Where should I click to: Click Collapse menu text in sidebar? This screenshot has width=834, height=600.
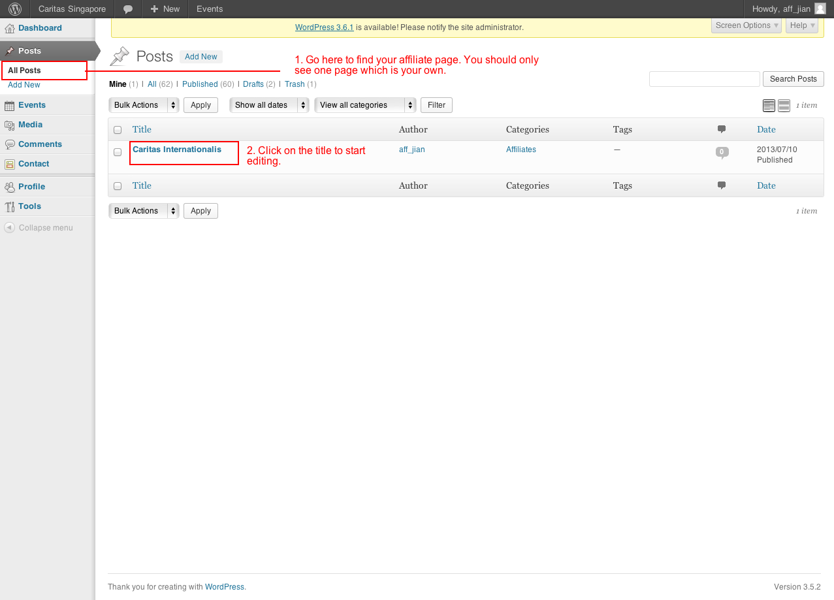46,228
